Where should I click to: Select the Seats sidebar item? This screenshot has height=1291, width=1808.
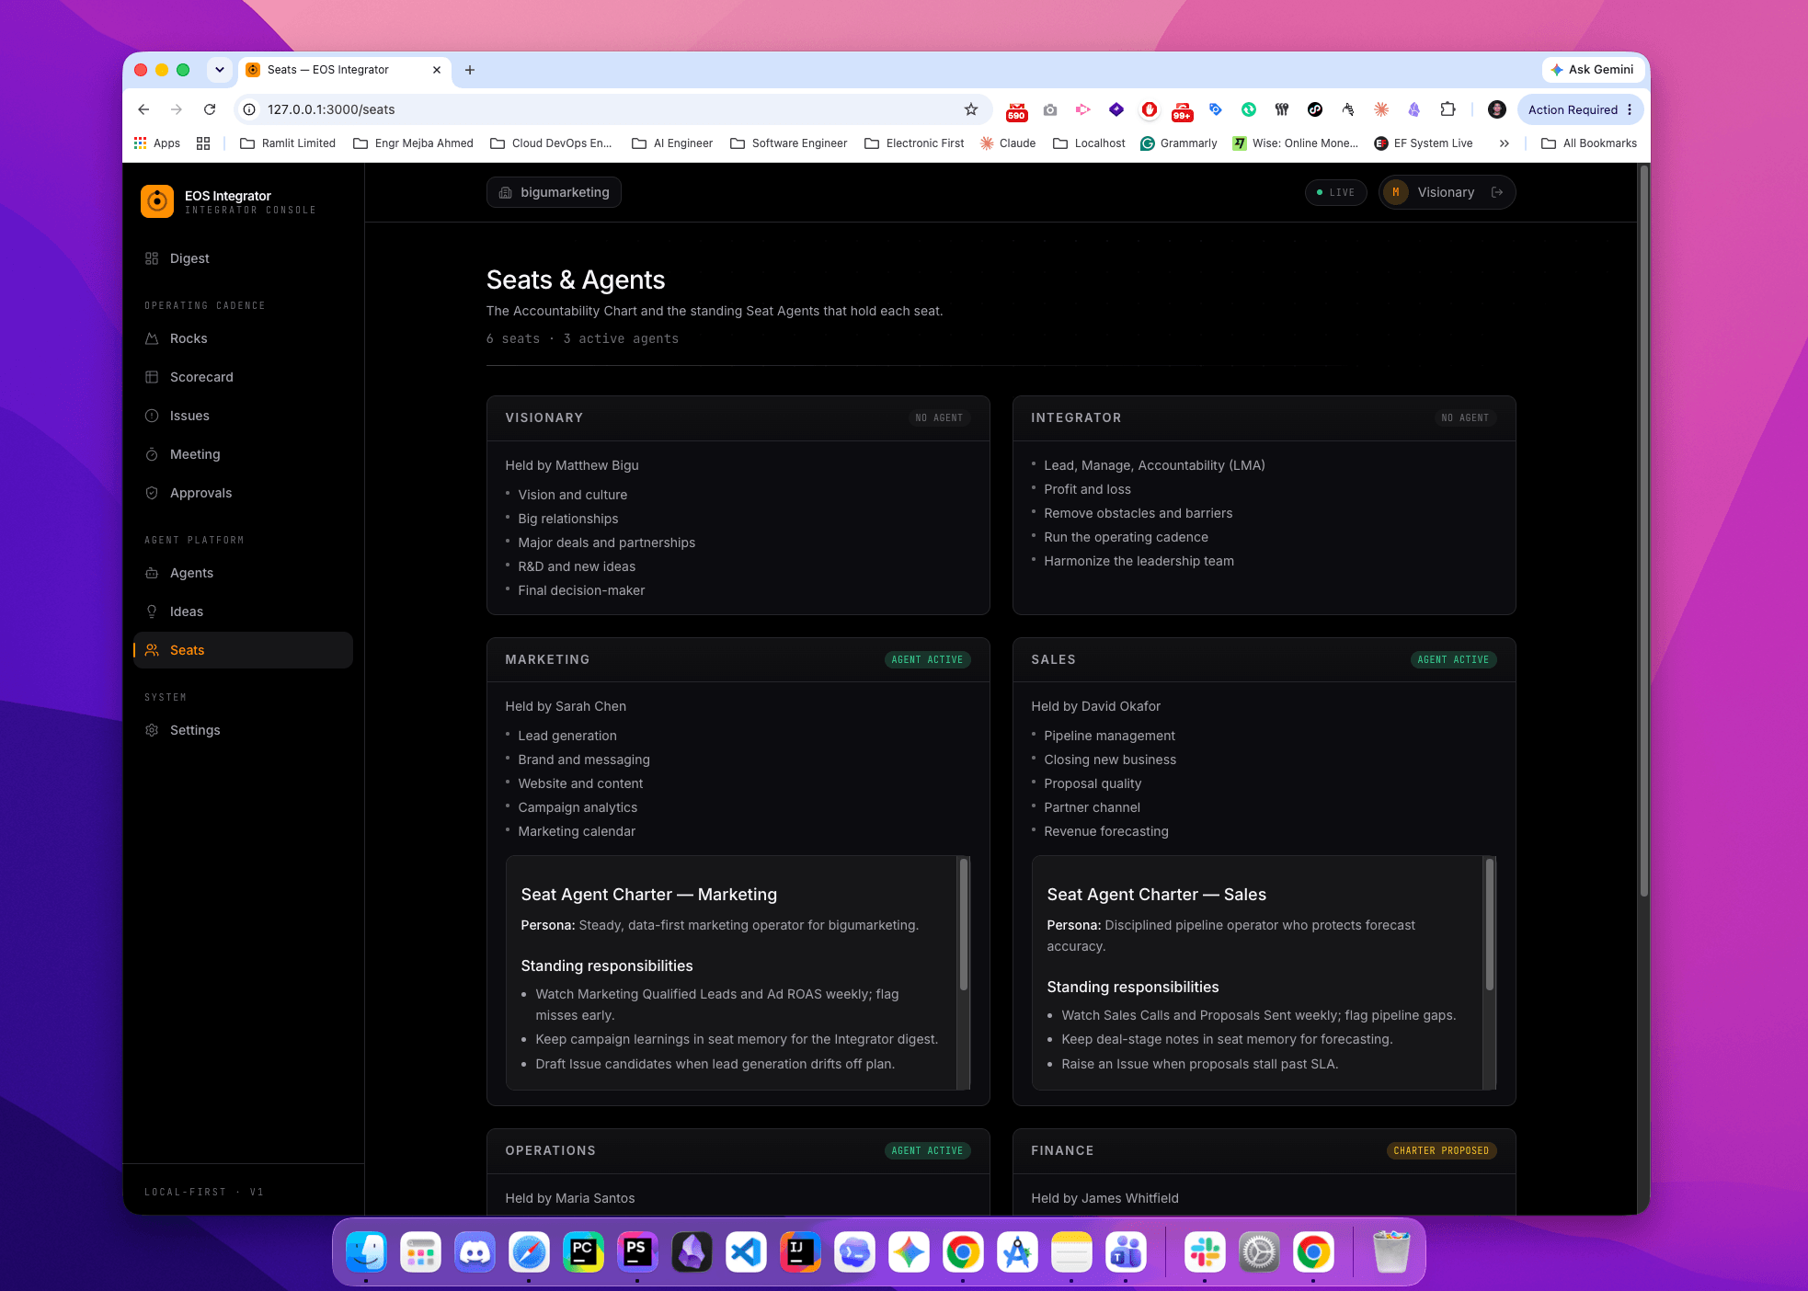243,650
